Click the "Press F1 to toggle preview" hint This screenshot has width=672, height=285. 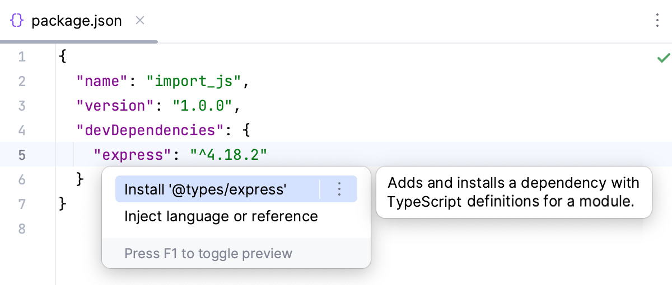click(x=208, y=254)
